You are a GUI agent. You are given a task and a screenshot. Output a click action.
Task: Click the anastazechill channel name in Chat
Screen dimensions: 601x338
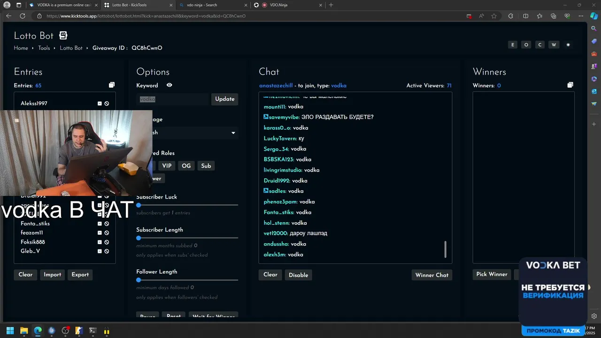[x=276, y=85]
